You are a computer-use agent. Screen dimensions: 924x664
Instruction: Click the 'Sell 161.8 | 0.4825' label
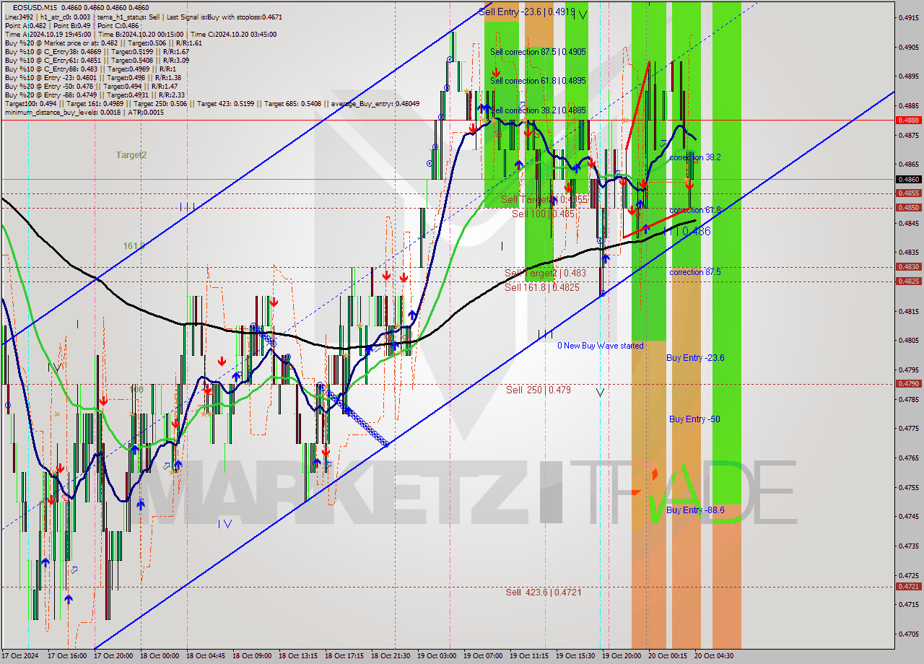pyautogui.click(x=542, y=287)
